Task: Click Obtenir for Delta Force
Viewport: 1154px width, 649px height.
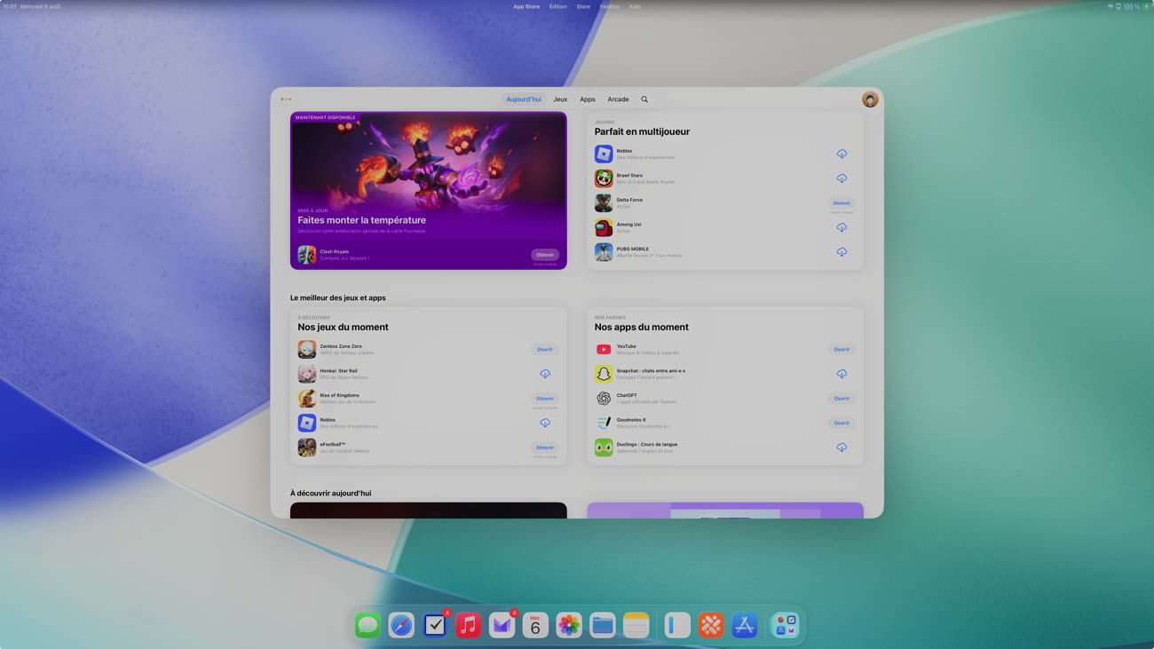Action: 842,203
